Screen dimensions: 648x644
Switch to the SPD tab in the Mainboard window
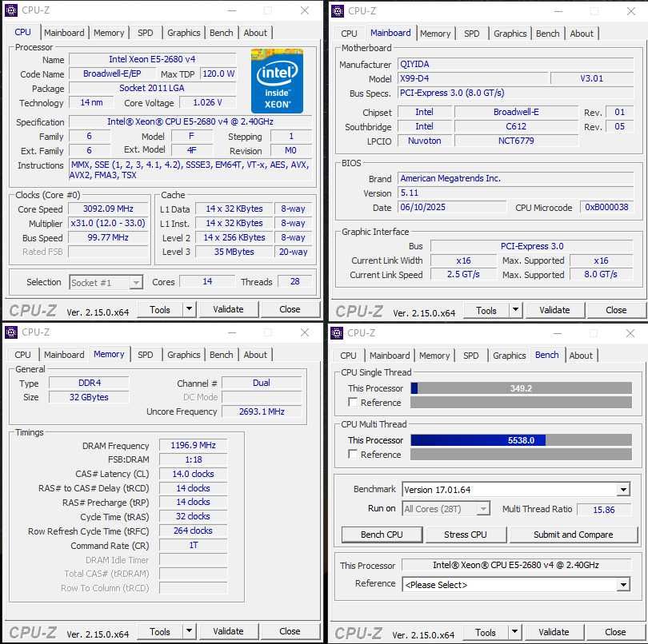[x=471, y=34]
